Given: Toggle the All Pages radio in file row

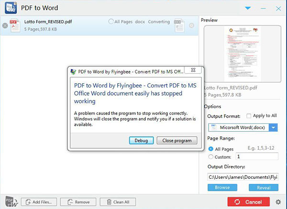Looking at the screenshot, I should click(111, 22).
